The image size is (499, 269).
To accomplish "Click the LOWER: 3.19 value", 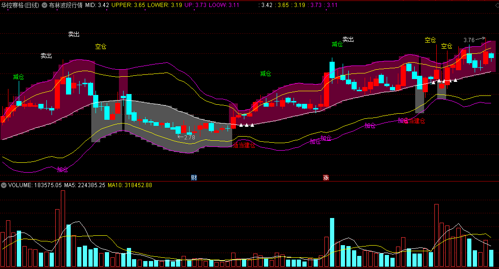I will pyautogui.click(x=164, y=5).
